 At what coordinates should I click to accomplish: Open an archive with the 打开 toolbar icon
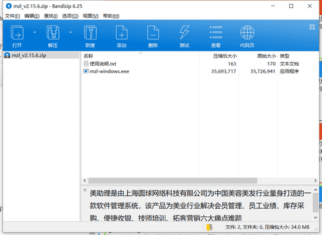(17, 36)
